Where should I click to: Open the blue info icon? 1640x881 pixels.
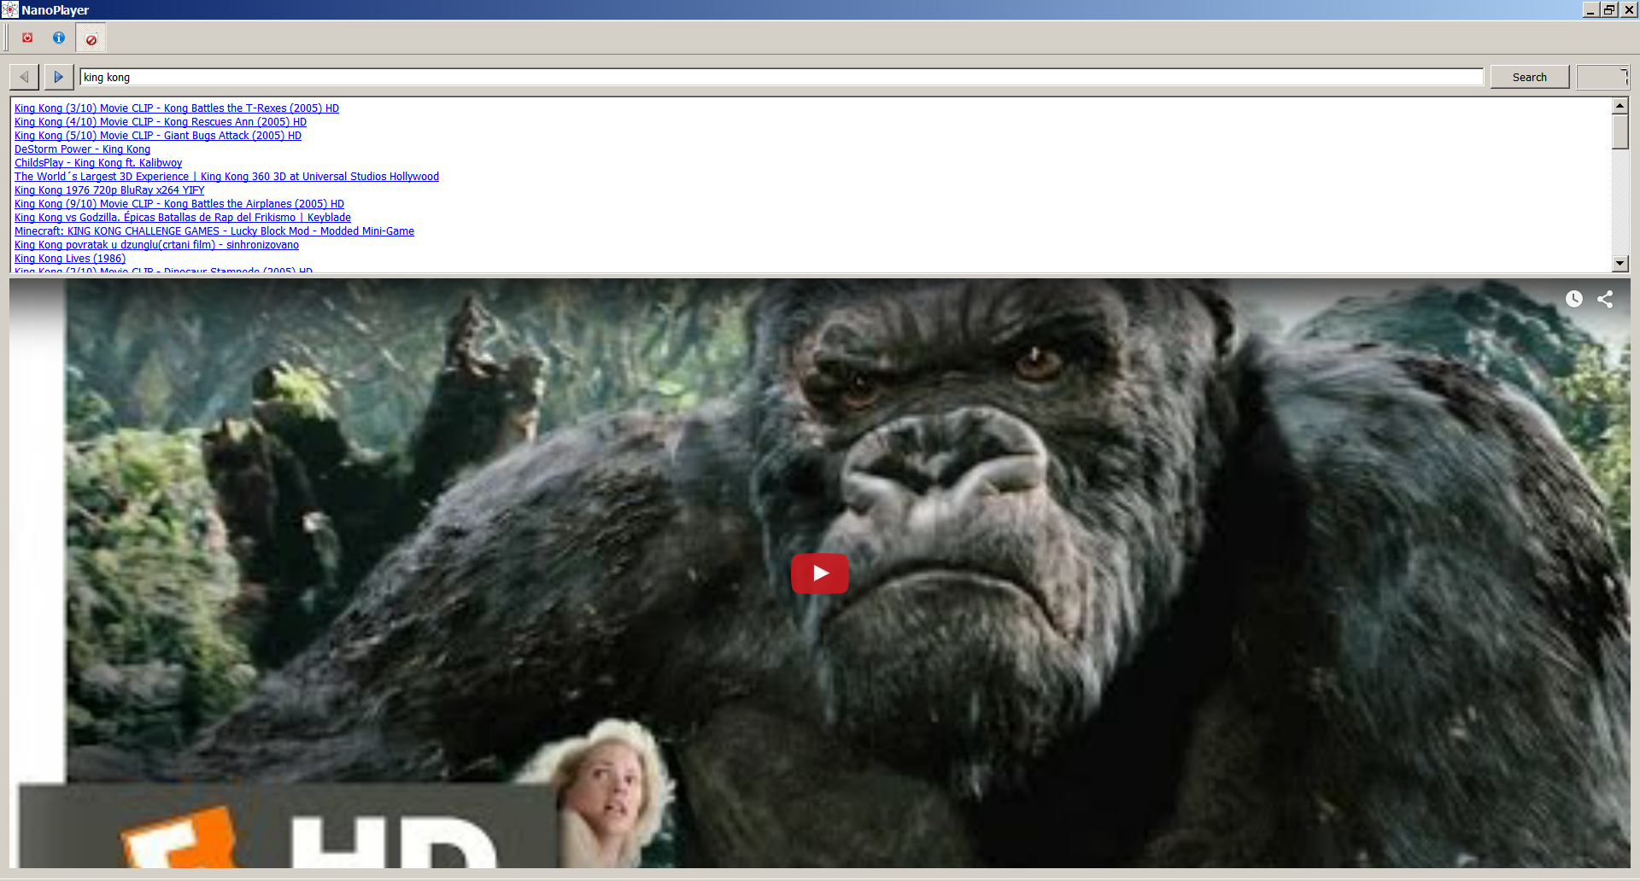59,38
